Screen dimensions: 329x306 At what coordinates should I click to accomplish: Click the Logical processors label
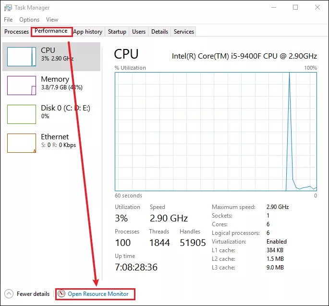tap(236, 233)
